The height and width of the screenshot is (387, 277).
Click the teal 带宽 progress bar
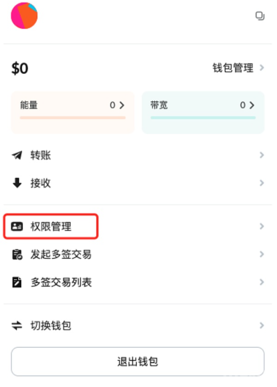pos(203,118)
